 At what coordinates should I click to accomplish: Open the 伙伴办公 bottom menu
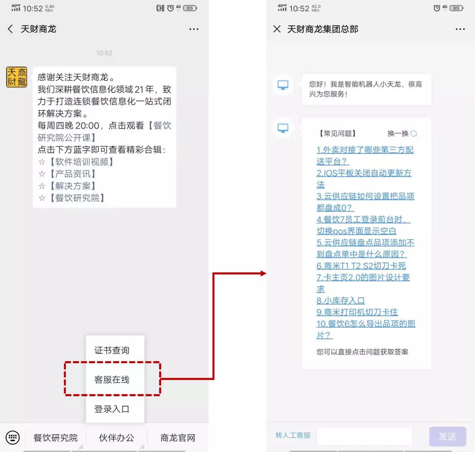(117, 437)
